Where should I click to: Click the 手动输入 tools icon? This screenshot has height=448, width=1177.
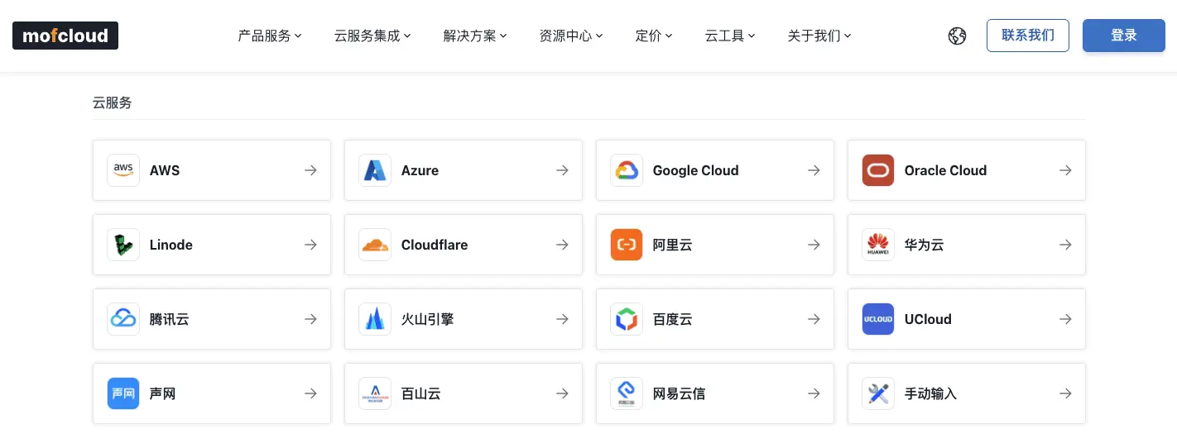click(x=878, y=393)
